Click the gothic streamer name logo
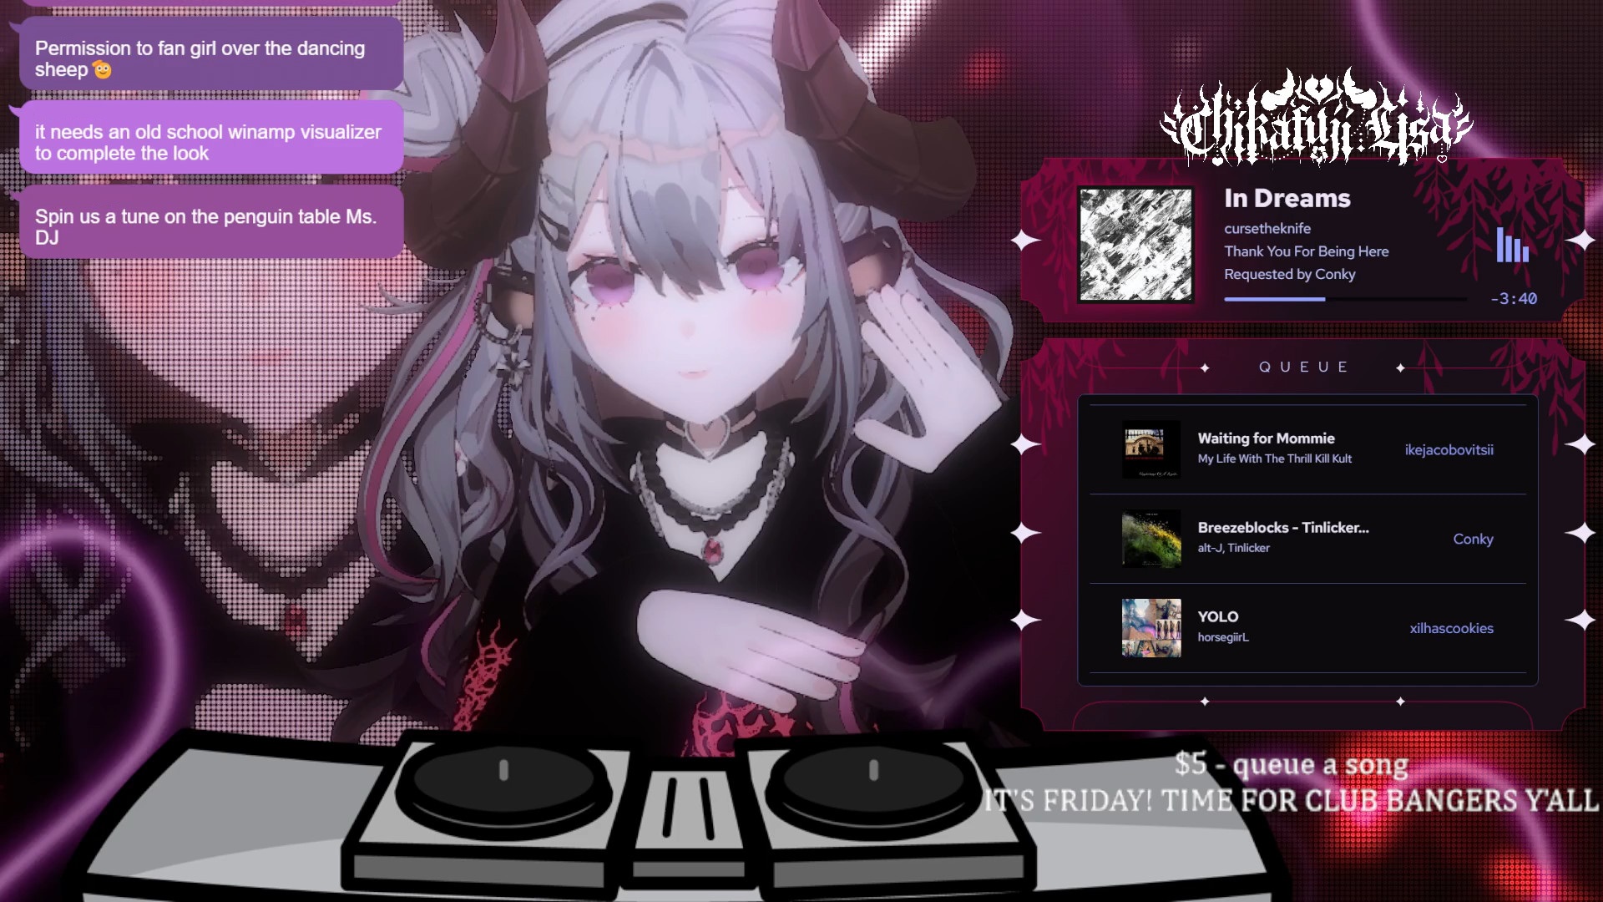 coord(1317,117)
